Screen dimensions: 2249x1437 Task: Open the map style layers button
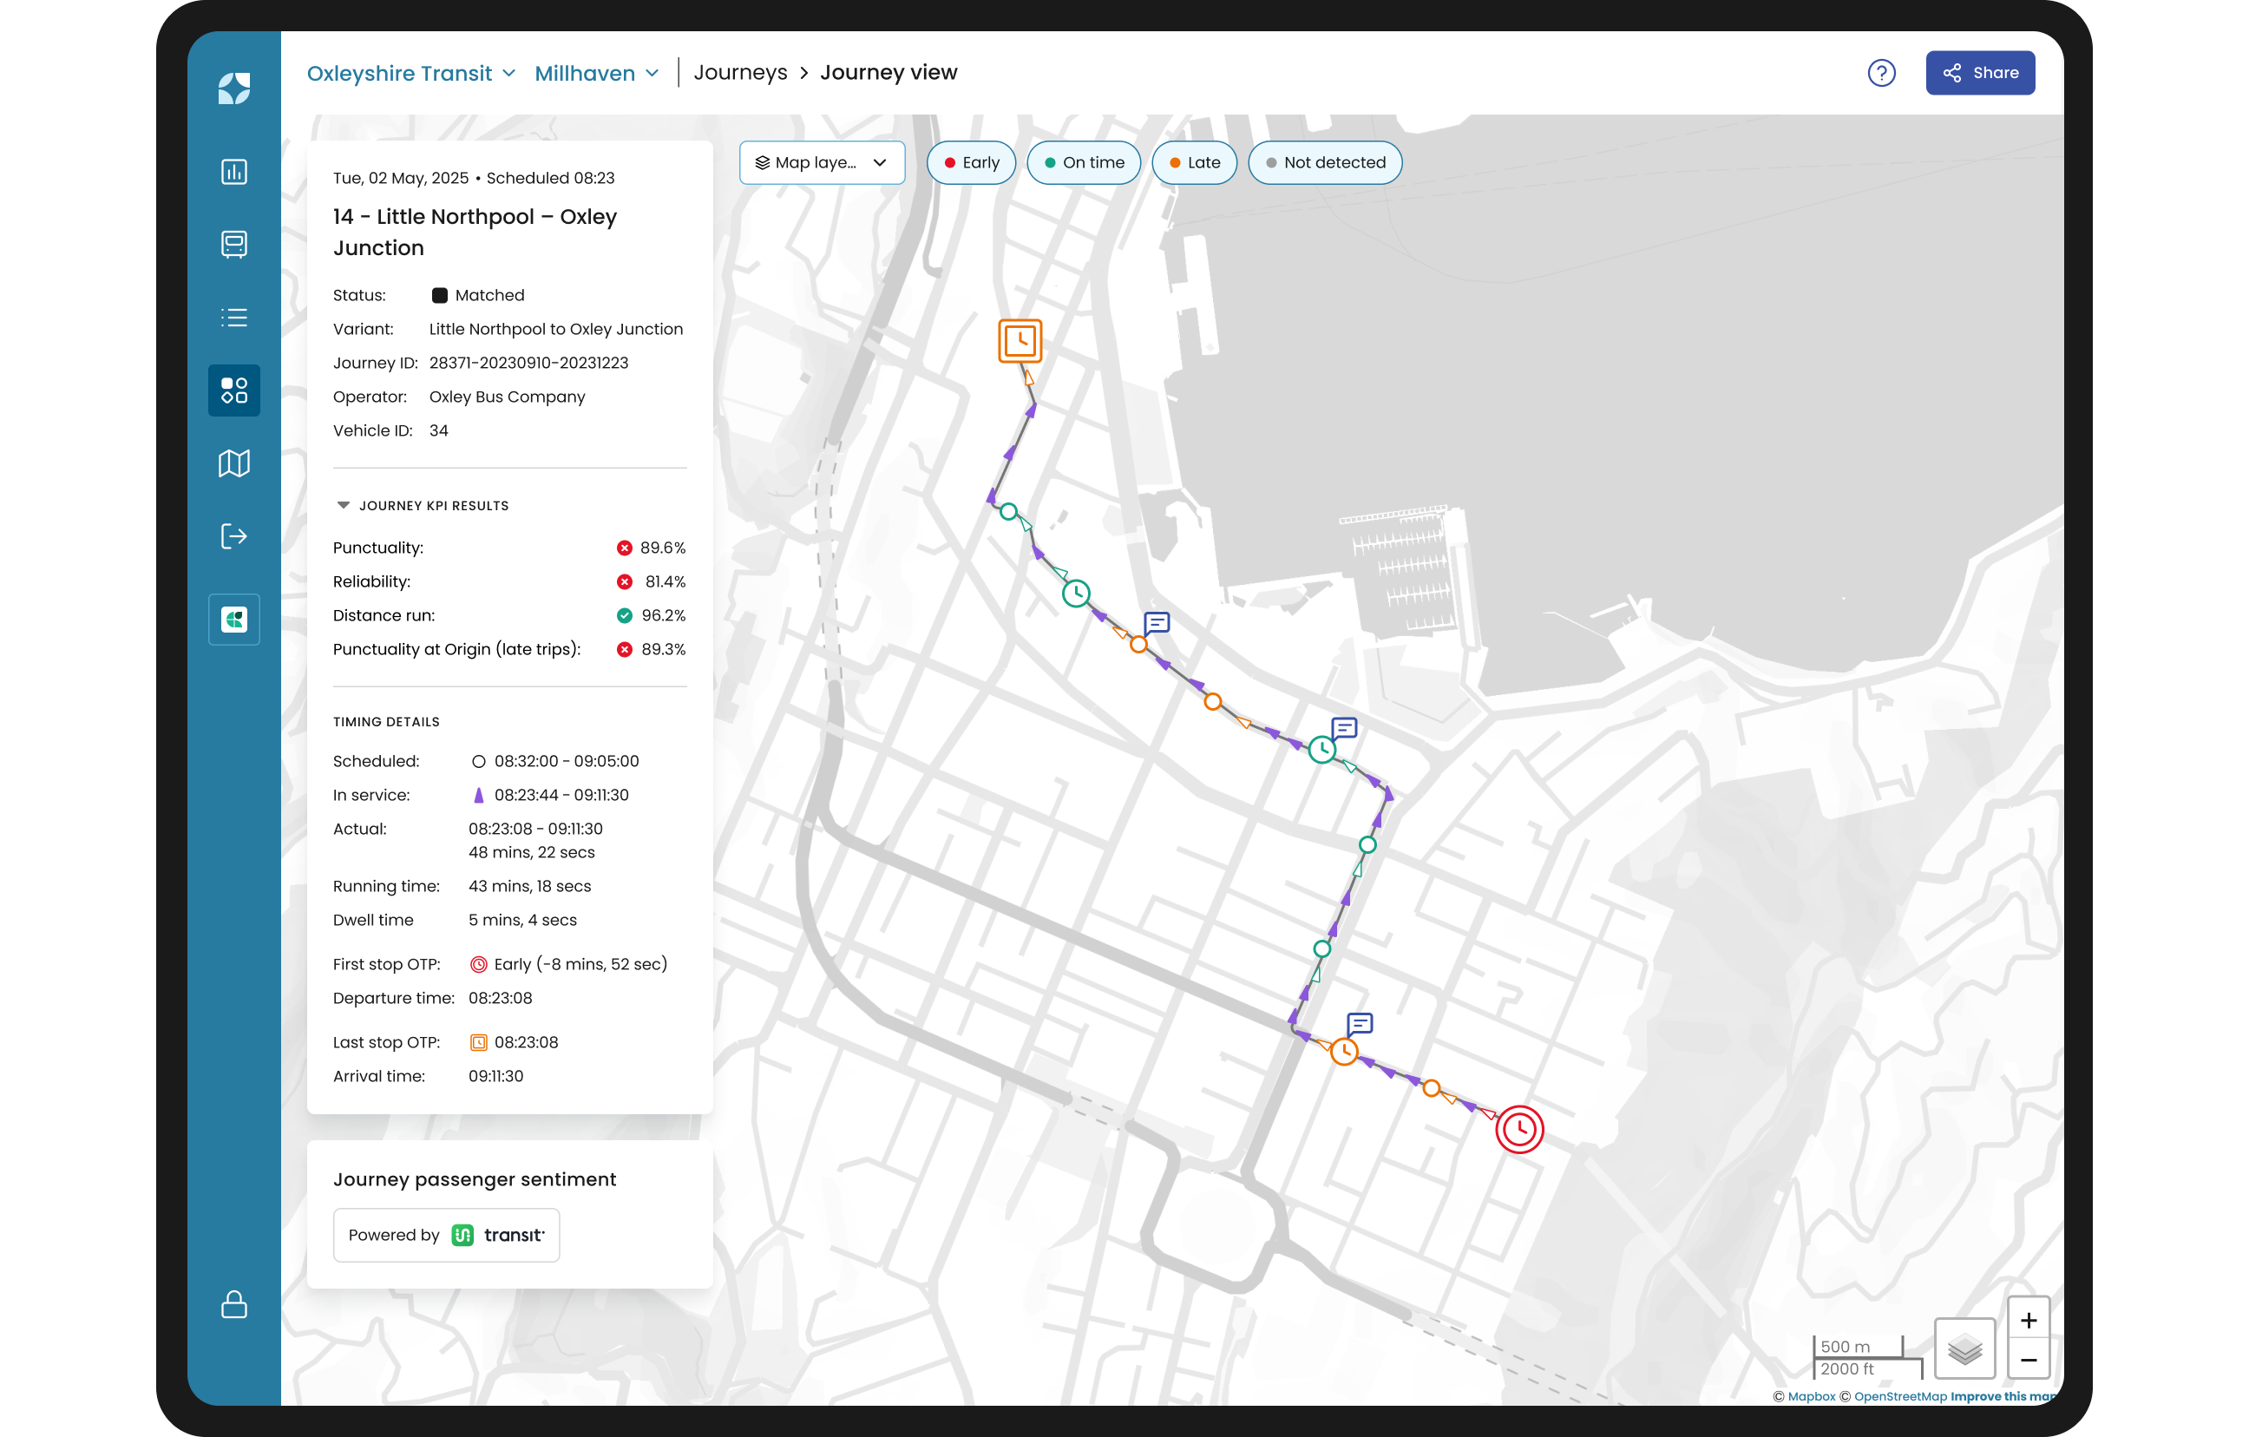1964,1348
